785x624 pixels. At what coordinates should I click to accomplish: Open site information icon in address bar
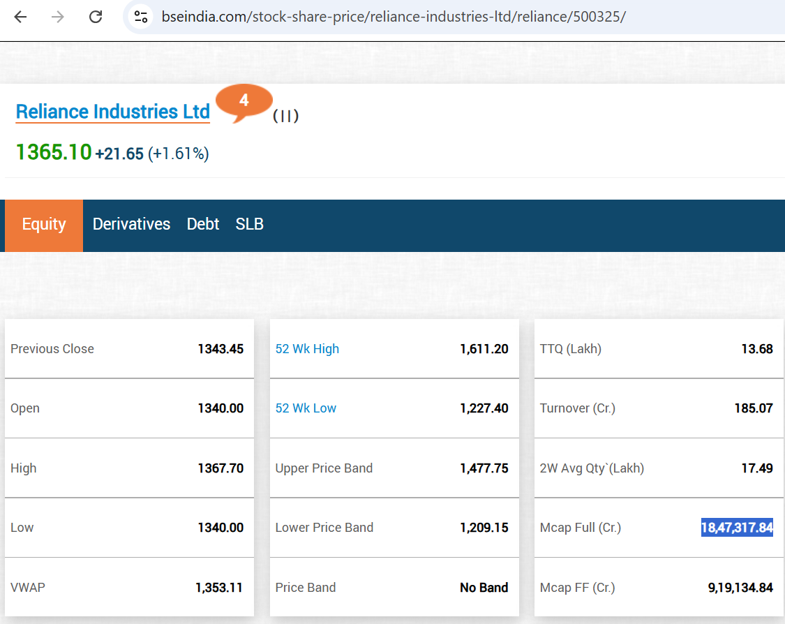click(x=141, y=17)
